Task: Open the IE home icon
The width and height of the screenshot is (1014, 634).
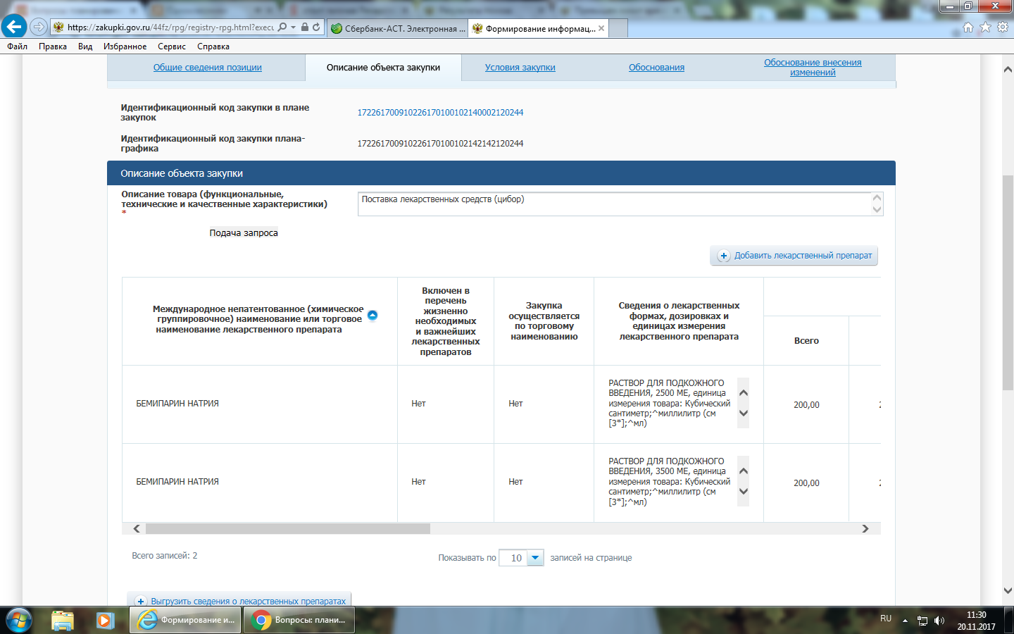Action: 968,27
